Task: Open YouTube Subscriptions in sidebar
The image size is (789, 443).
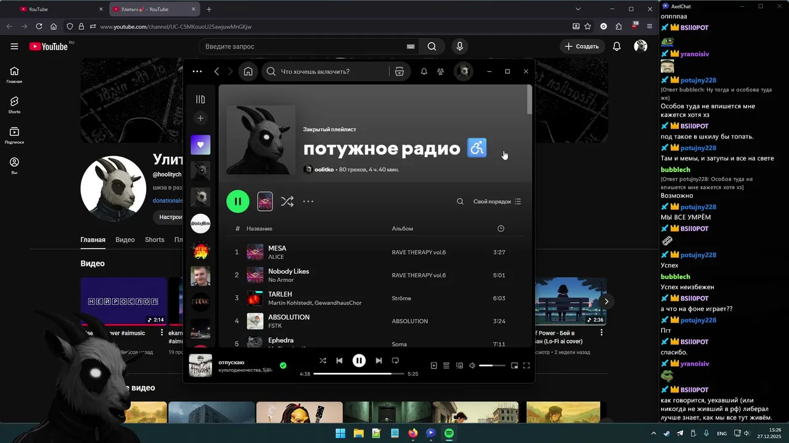Action: 14,135
